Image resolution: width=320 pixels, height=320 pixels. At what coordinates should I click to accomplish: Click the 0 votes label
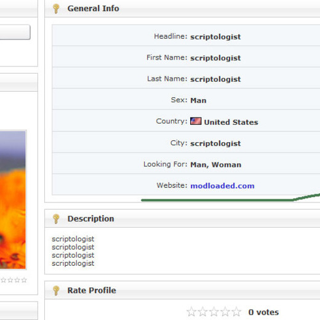click(263, 312)
